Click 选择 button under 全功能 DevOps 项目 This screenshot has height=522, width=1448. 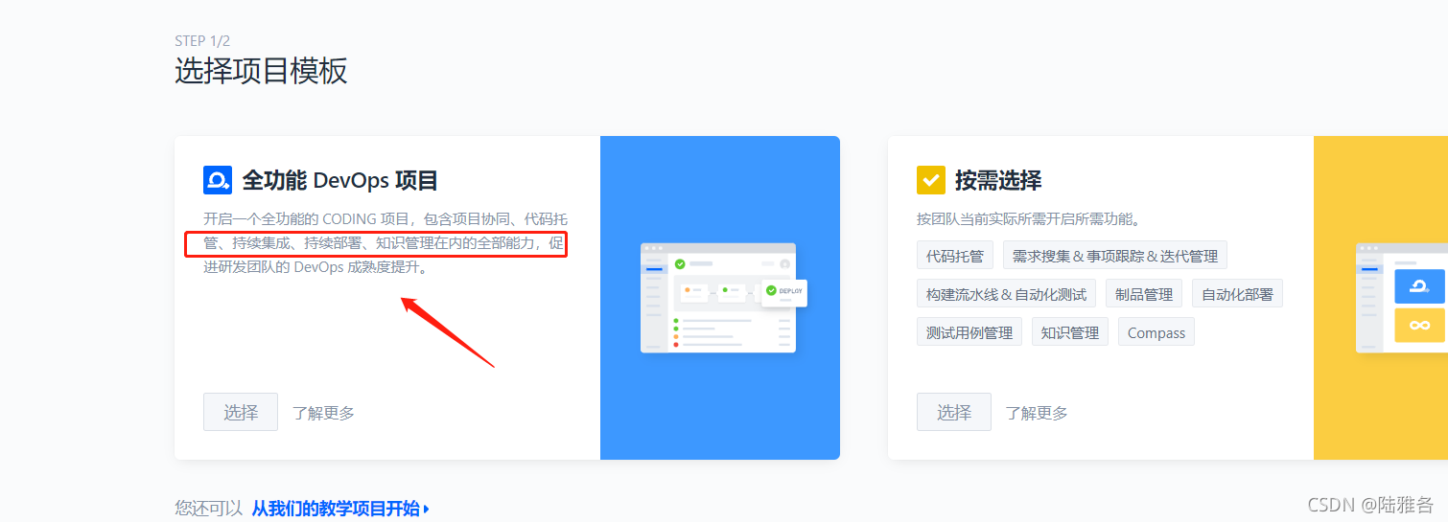tap(241, 412)
